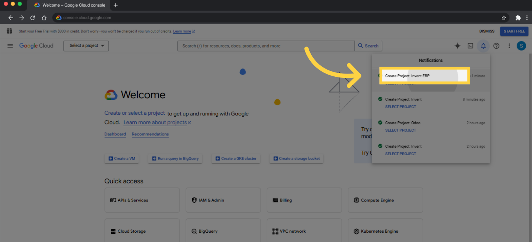This screenshot has height=242, width=532.
Task: Open IAM & Admin quick access card
Action: 223,200
